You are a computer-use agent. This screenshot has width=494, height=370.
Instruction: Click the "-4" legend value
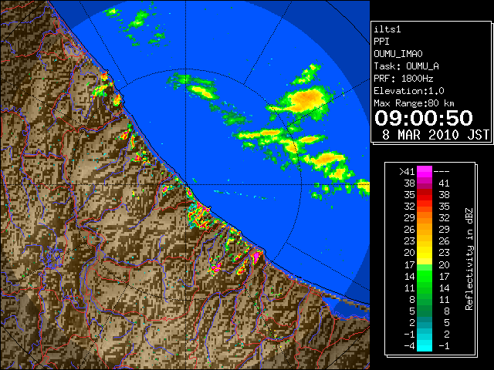(x=409, y=346)
